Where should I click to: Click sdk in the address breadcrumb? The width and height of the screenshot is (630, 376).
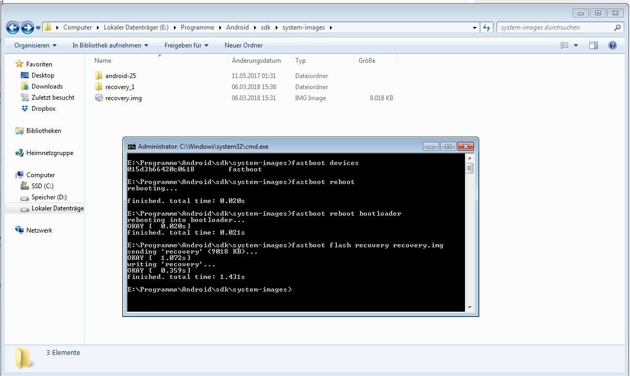pos(266,27)
